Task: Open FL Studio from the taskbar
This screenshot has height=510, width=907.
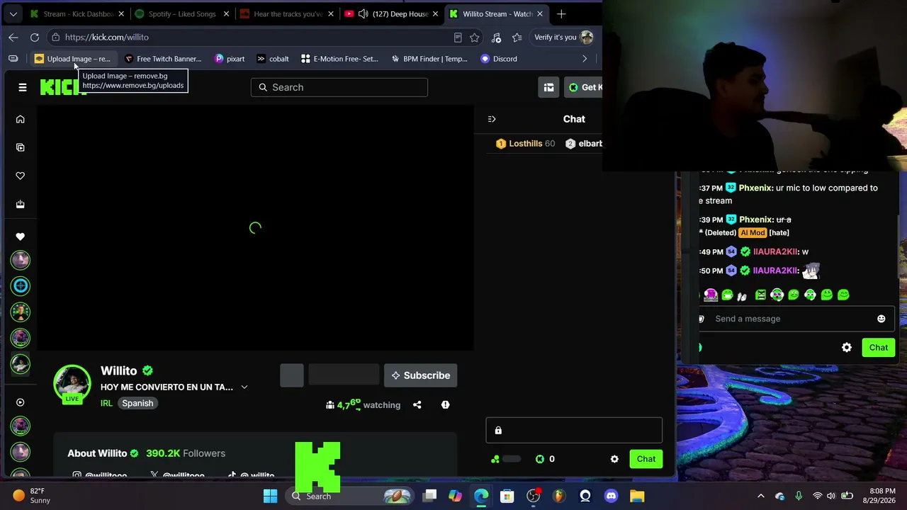Action: [559, 496]
